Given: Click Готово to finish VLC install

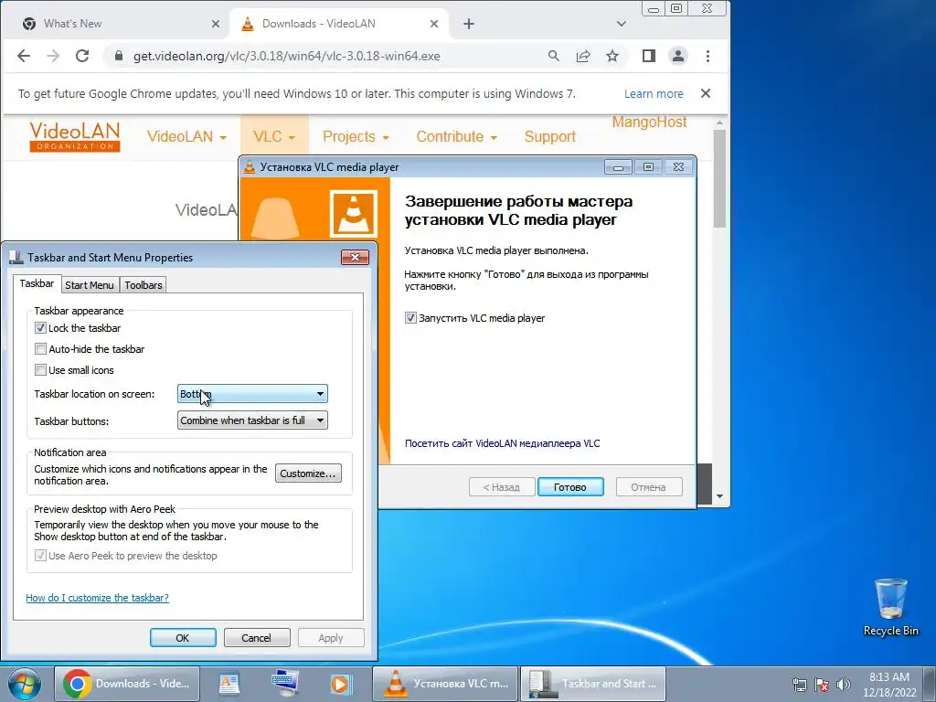Looking at the screenshot, I should pyautogui.click(x=570, y=487).
